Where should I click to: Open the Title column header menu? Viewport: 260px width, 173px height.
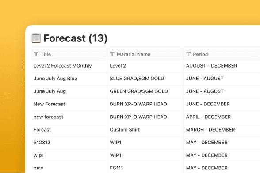(69, 54)
